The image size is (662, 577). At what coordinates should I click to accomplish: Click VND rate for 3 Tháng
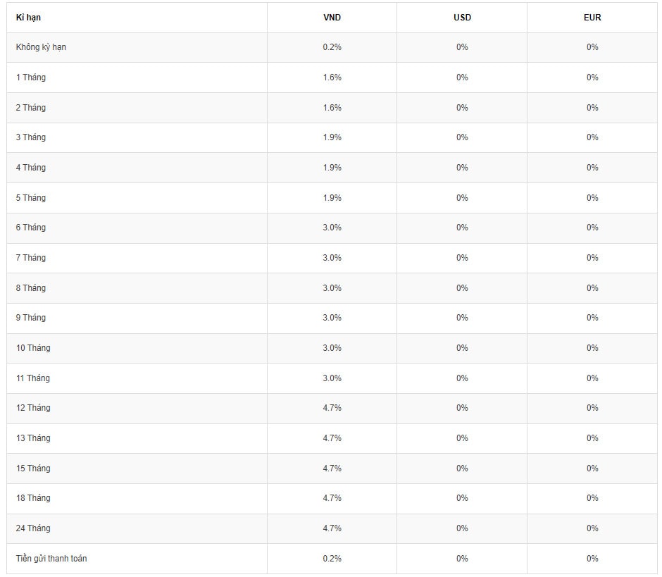point(332,137)
